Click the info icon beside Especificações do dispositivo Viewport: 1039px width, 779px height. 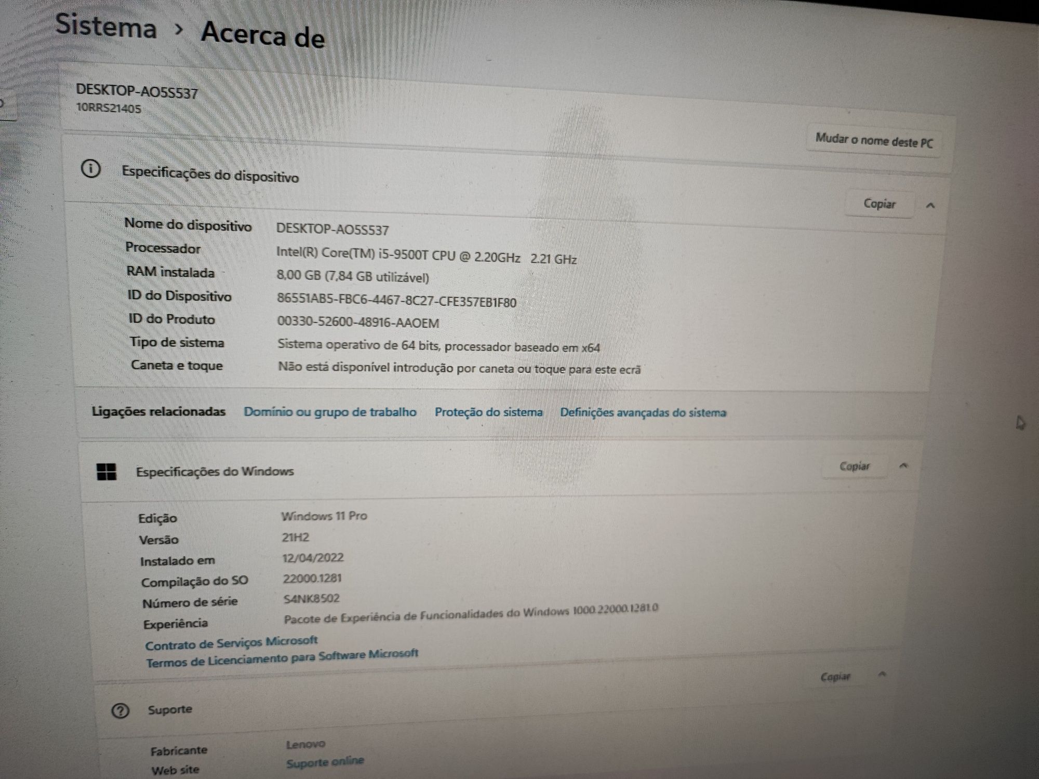tap(91, 168)
